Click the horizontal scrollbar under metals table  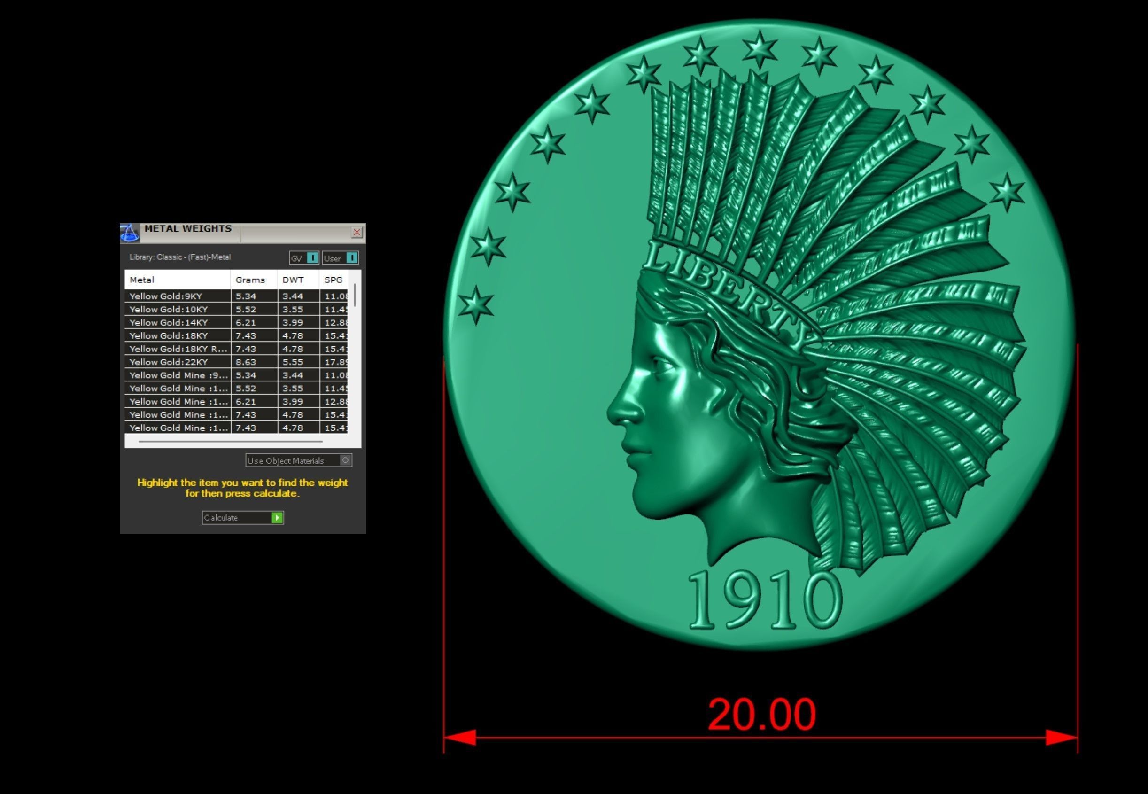point(230,441)
